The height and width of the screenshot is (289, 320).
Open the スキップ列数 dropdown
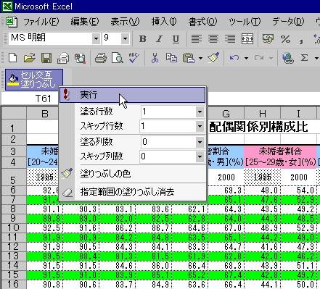(200, 156)
